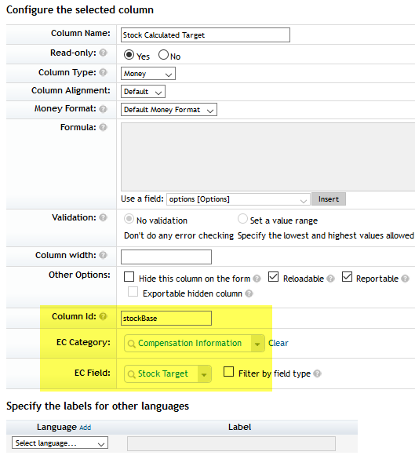Enable Filter by field type checkbox

coord(228,371)
